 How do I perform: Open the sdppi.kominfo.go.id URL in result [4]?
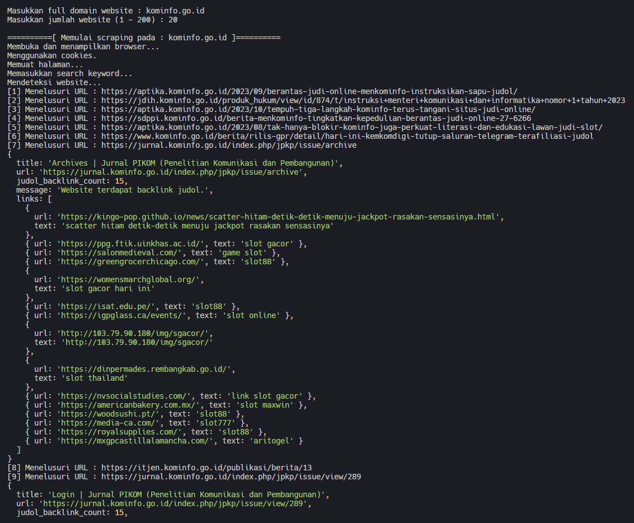[316, 118]
